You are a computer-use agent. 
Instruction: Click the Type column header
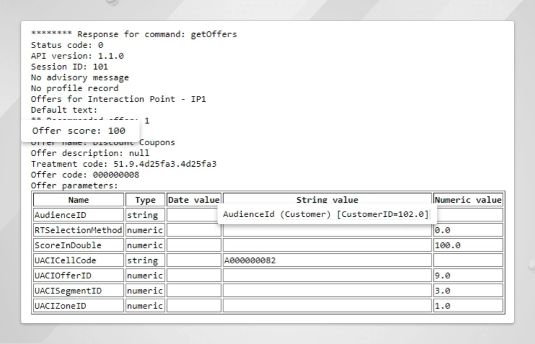point(144,199)
